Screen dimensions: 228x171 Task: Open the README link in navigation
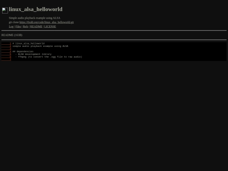(36, 27)
